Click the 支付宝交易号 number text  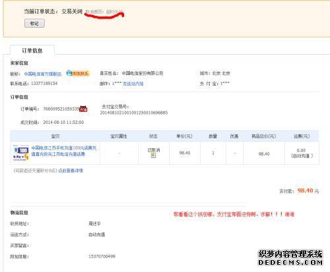tap(134, 113)
